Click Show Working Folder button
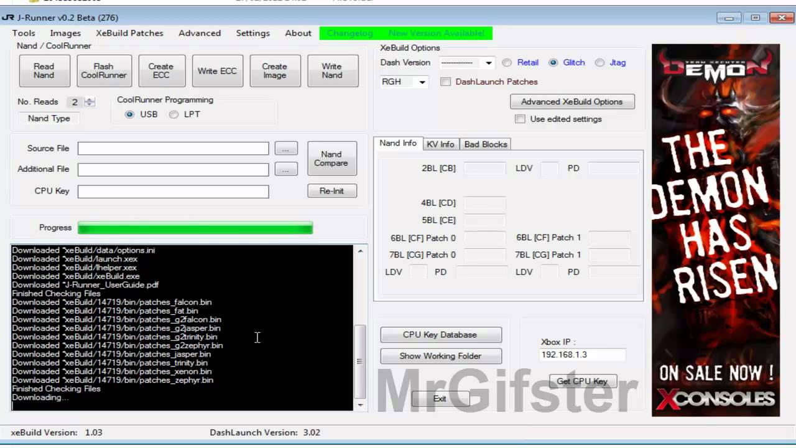This screenshot has height=448, width=796. pyautogui.click(x=440, y=356)
